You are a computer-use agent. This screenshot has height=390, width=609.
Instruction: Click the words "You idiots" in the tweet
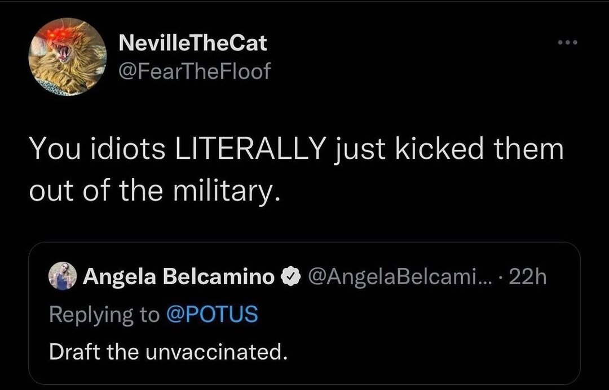tap(96, 149)
